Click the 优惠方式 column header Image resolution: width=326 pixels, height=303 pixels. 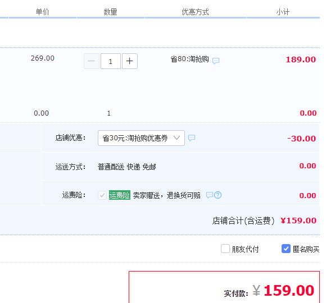point(195,12)
